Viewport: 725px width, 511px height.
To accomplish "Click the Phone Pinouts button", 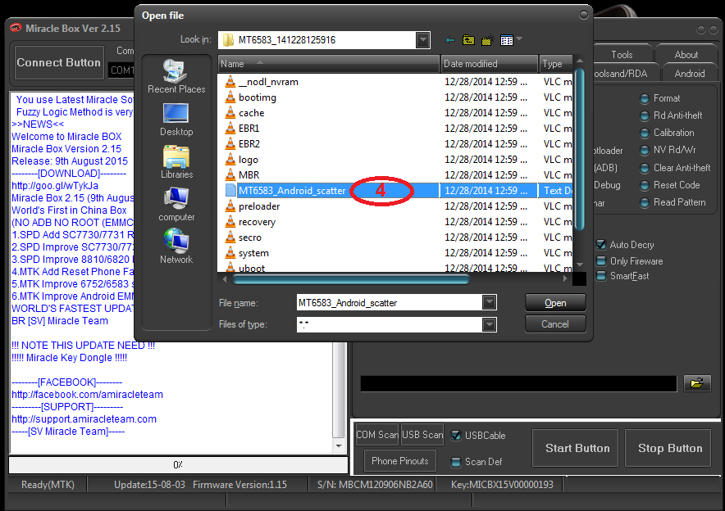I will point(400,461).
